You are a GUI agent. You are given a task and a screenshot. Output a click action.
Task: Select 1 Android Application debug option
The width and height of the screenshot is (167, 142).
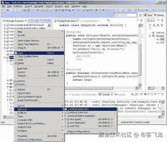(90, 109)
